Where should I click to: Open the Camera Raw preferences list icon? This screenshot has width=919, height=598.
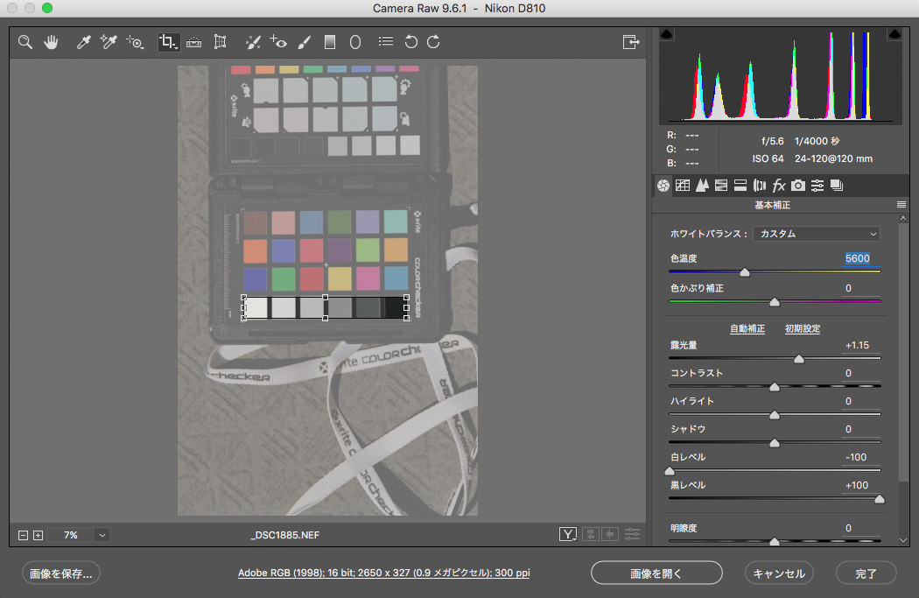point(386,42)
